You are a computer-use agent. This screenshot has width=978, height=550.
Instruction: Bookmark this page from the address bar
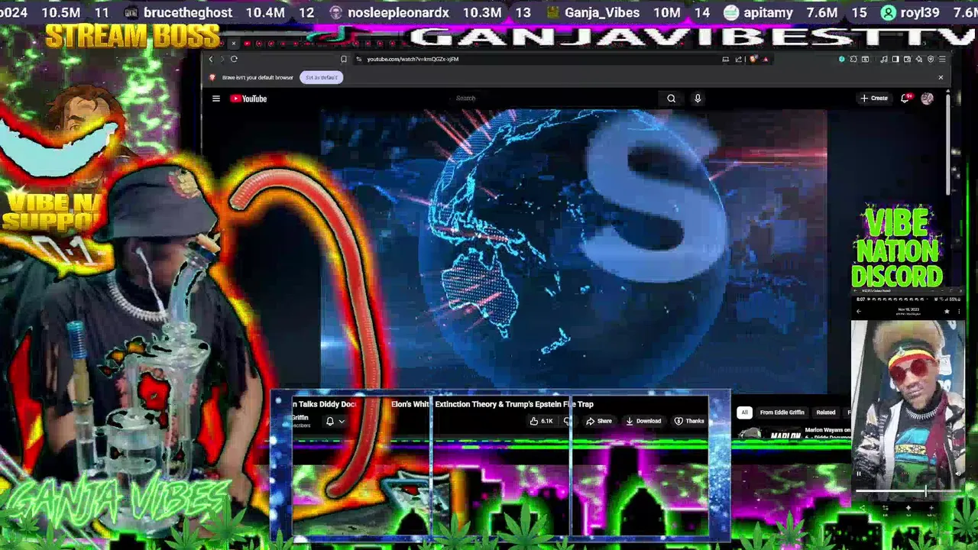tap(344, 59)
